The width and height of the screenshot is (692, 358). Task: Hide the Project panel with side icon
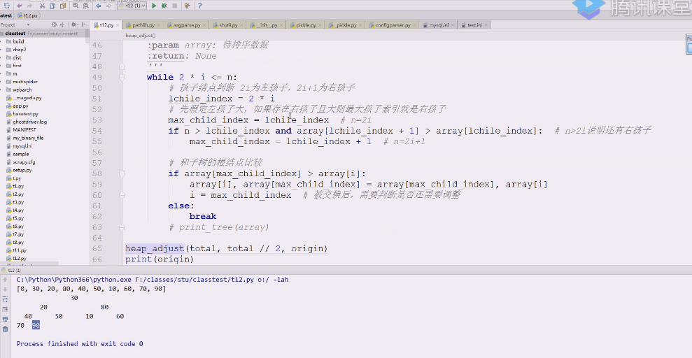84,24
